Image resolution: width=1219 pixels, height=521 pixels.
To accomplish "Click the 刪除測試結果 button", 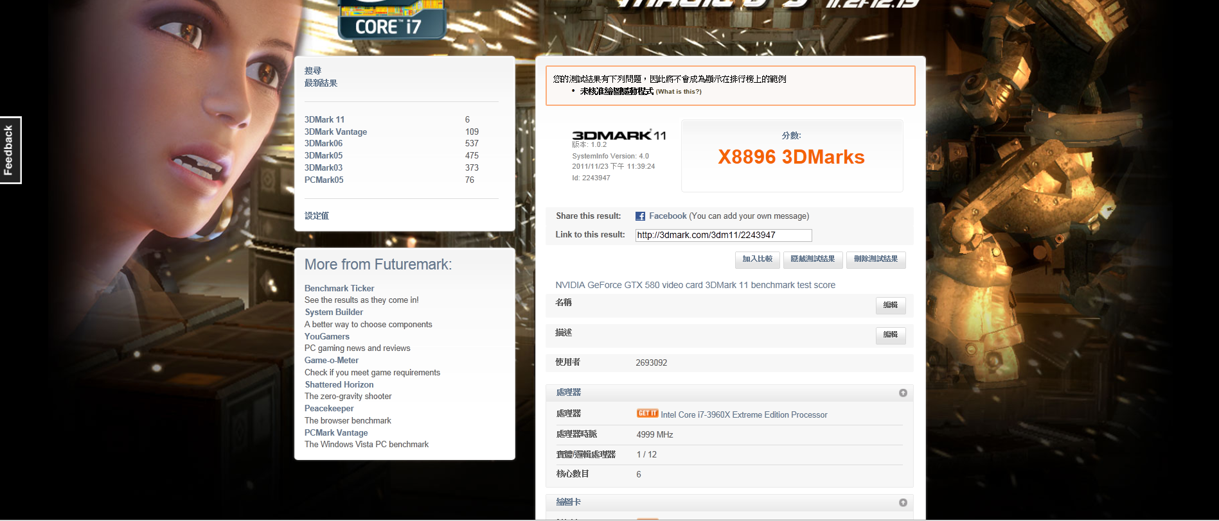I will [x=876, y=259].
